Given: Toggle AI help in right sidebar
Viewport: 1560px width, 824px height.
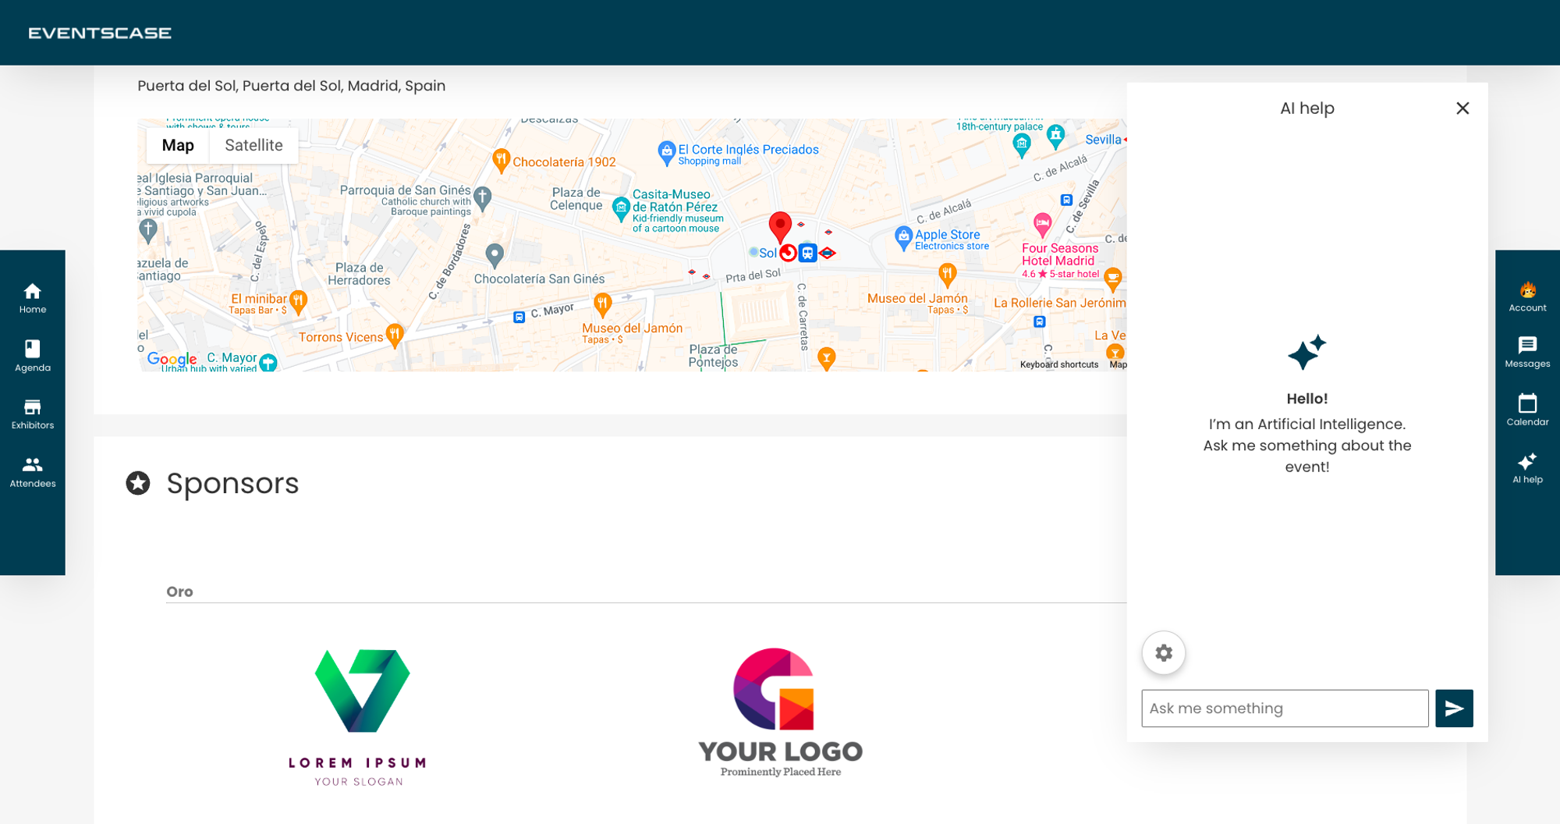Looking at the screenshot, I should pyautogui.click(x=1526, y=468).
